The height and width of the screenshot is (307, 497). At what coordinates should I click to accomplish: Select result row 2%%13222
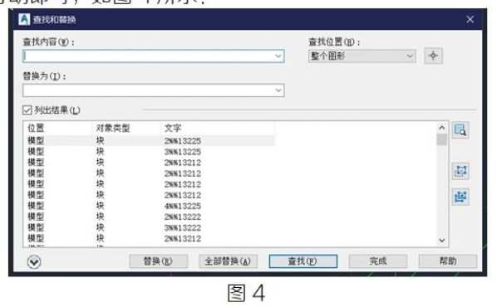(x=150, y=217)
